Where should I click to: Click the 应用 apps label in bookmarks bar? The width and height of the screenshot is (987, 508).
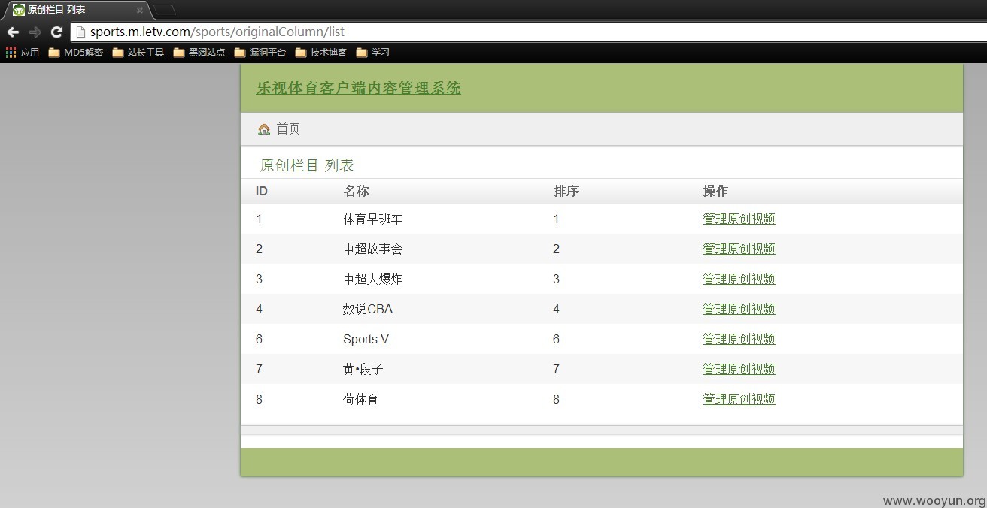click(30, 53)
